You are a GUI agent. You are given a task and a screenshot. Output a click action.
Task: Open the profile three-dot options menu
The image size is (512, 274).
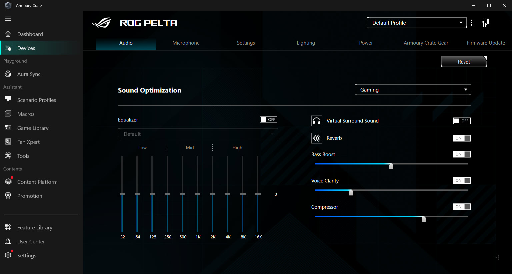[x=471, y=23]
